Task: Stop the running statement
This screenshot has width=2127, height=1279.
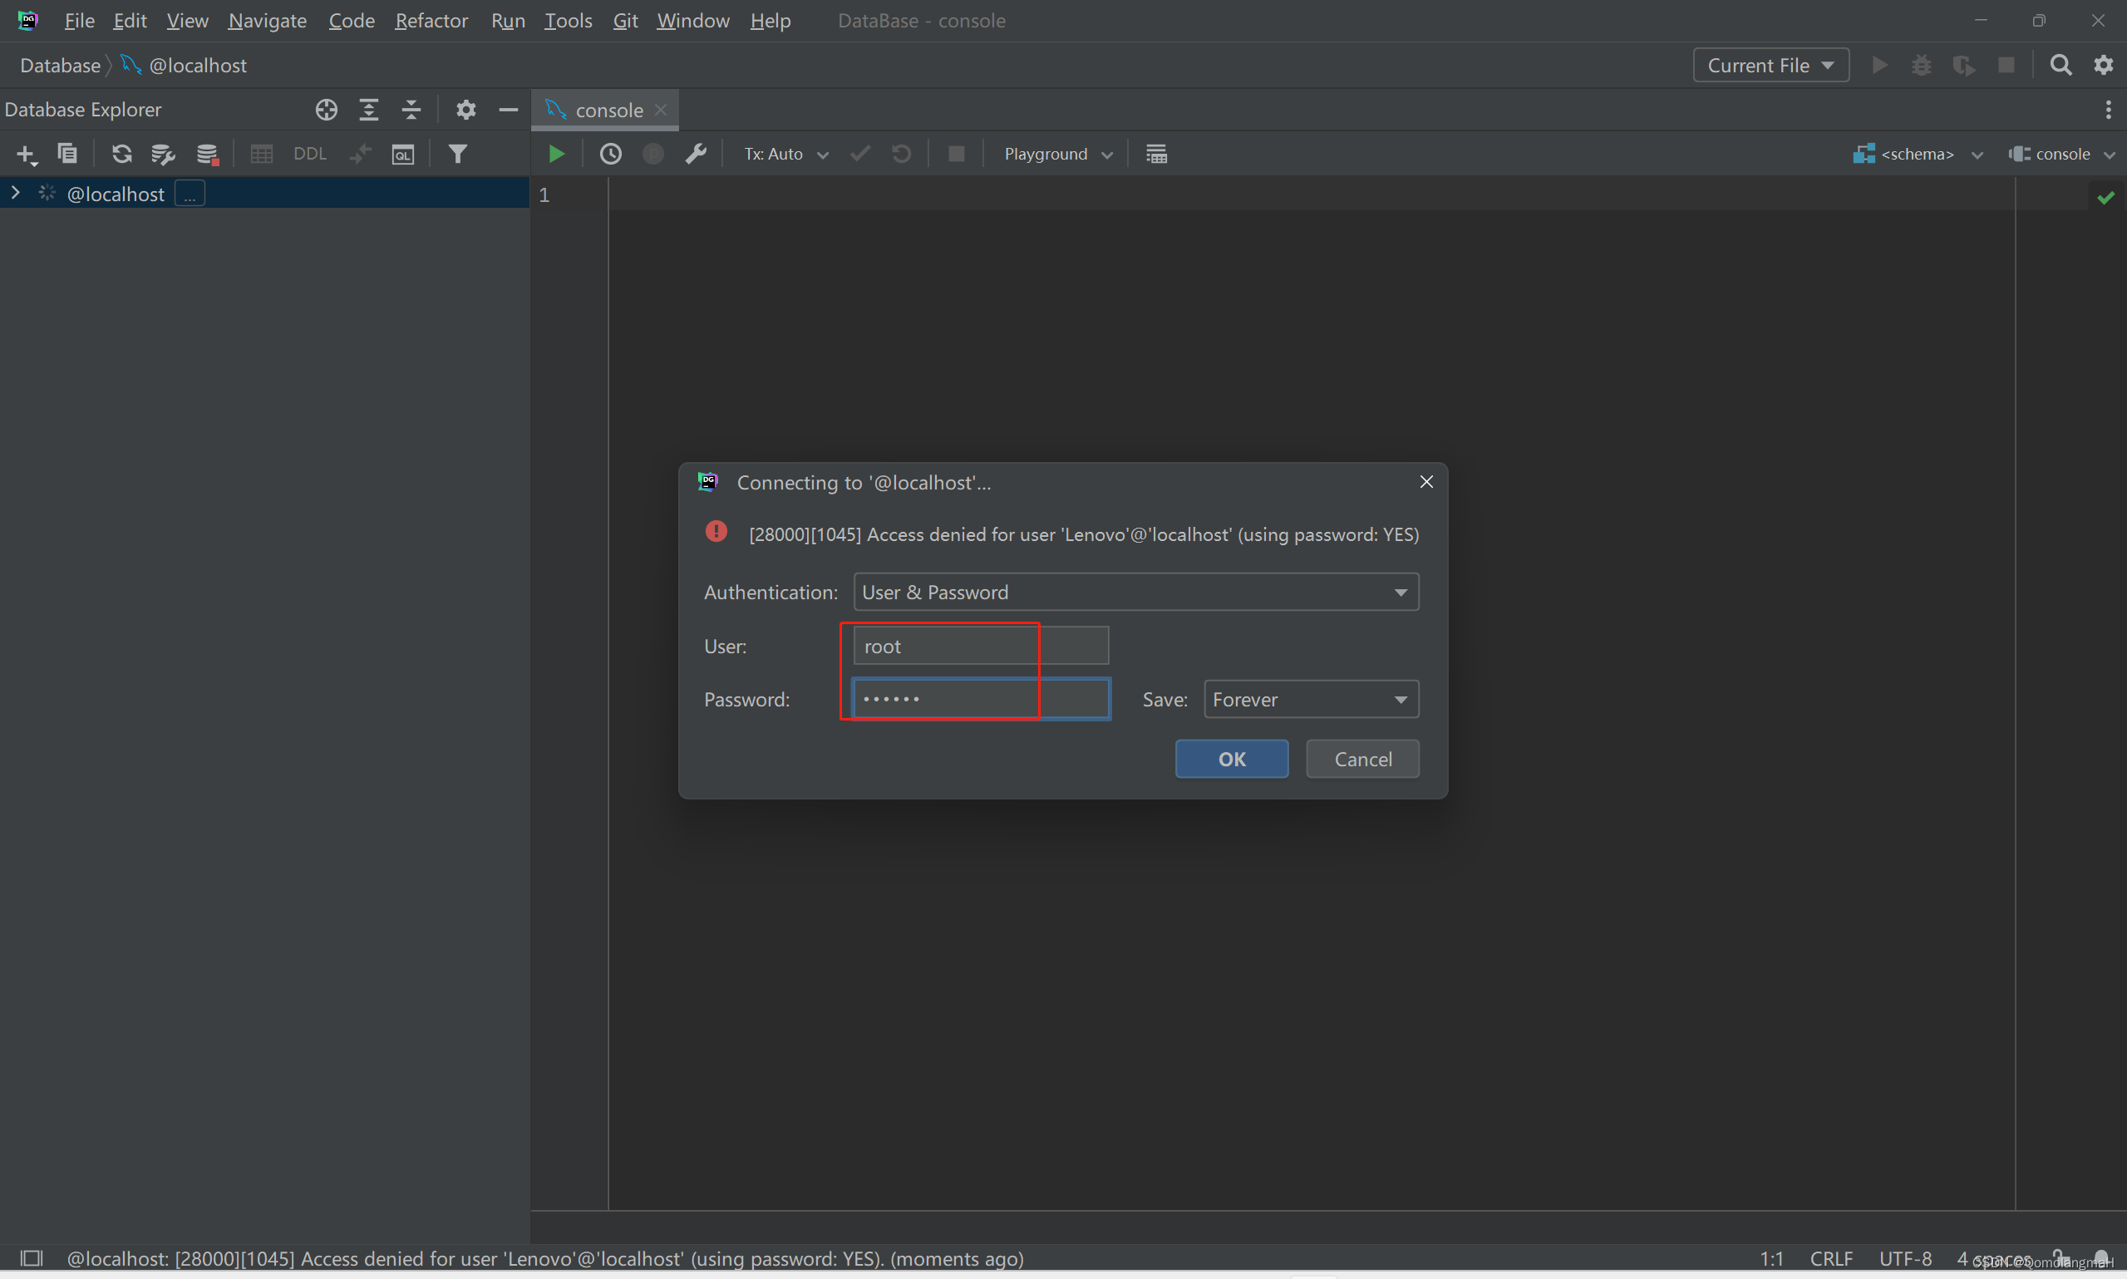Action: click(956, 154)
